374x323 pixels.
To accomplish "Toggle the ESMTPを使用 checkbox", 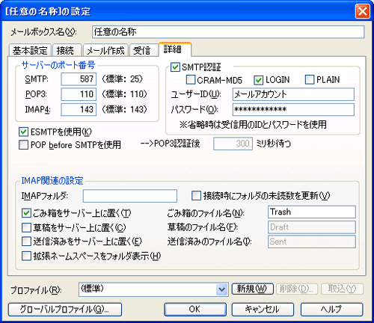I will (x=23, y=132).
